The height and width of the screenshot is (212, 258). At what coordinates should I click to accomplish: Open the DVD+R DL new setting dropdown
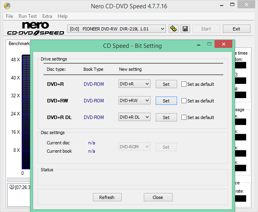click(x=134, y=117)
